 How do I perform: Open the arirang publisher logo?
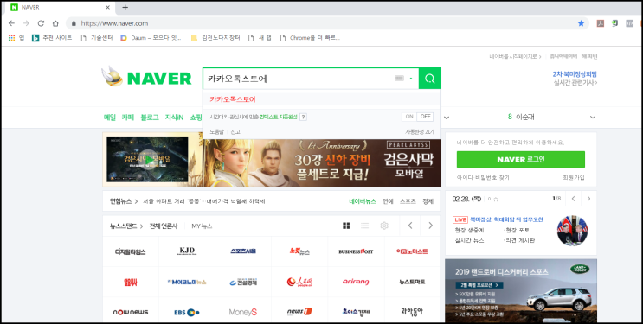(356, 282)
